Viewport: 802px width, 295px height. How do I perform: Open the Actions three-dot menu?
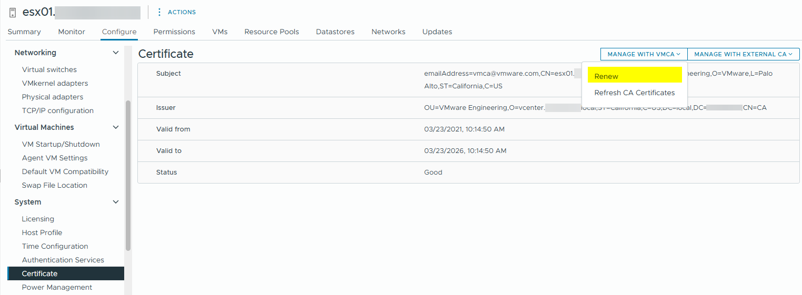[159, 12]
